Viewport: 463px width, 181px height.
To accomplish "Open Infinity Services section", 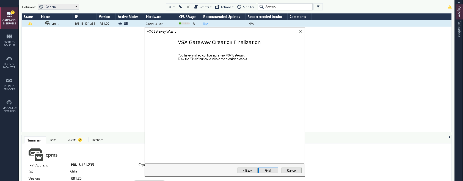I will point(9,84).
